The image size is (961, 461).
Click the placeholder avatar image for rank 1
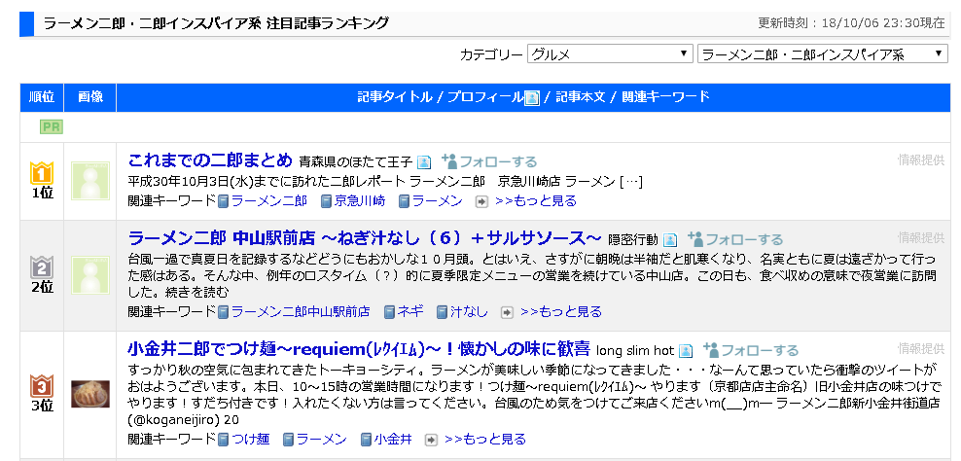point(90,181)
